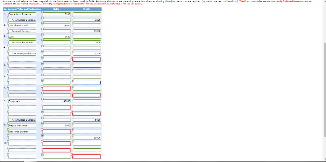Select the credit field showing 5000
Image resolution: width=326 pixels, height=162 pixels.
coord(87,120)
